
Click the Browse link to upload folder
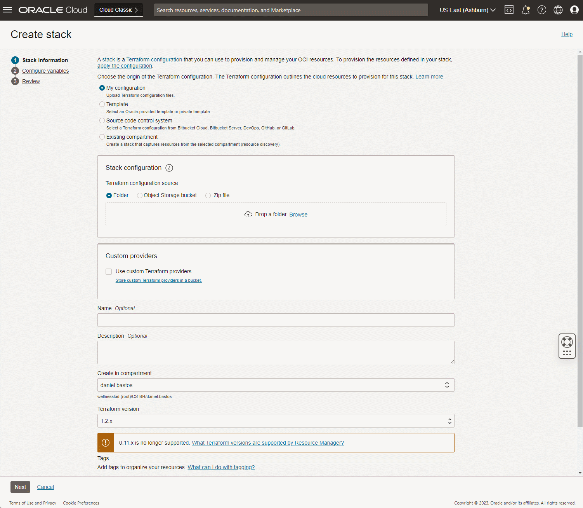point(298,215)
